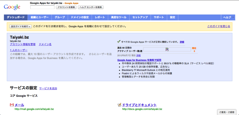Click the broken image icon in active users chart
Image resolution: width=239 pixels, height=115 pixels.
[167, 49]
